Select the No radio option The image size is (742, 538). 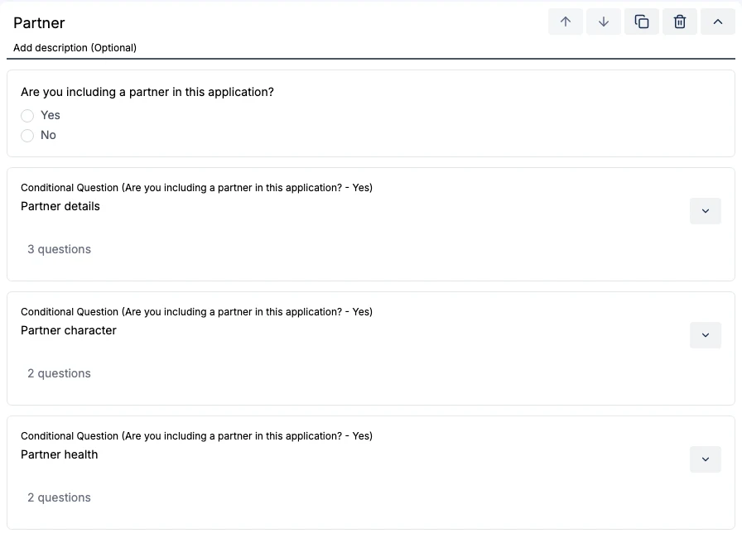[27, 136]
